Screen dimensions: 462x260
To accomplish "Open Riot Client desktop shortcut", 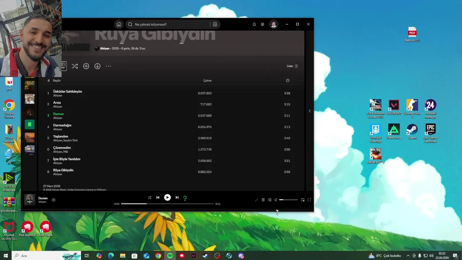I will [45, 229].
